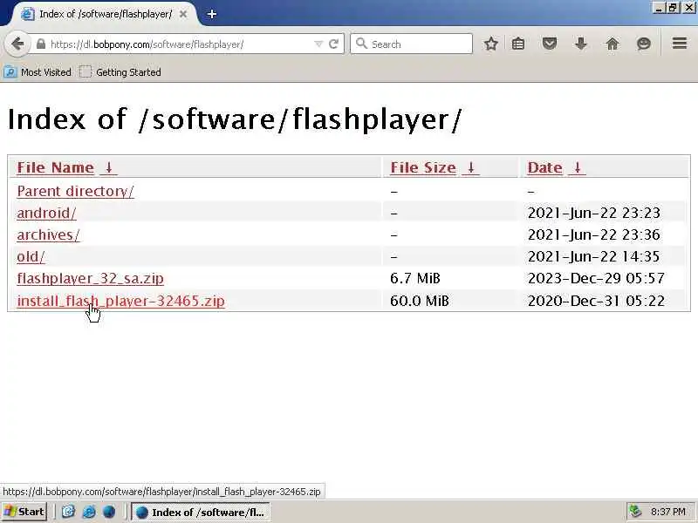Open the Windows Start menu
The width and height of the screenshot is (698, 523).
[x=24, y=512]
